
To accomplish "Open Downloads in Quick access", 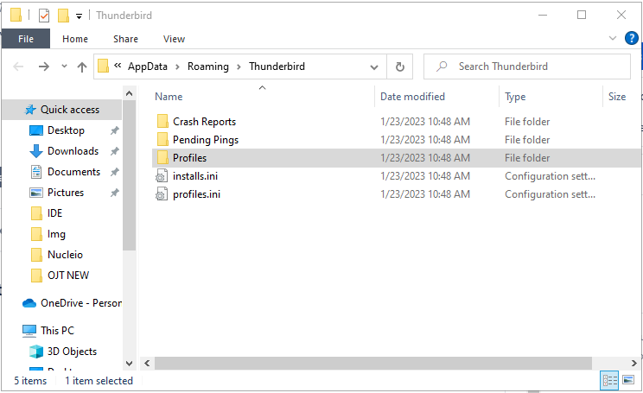I will click(x=73, y=151).
